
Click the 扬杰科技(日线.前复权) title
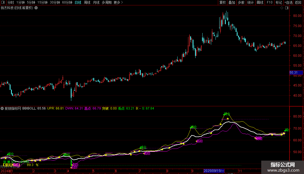coord(17,8)
